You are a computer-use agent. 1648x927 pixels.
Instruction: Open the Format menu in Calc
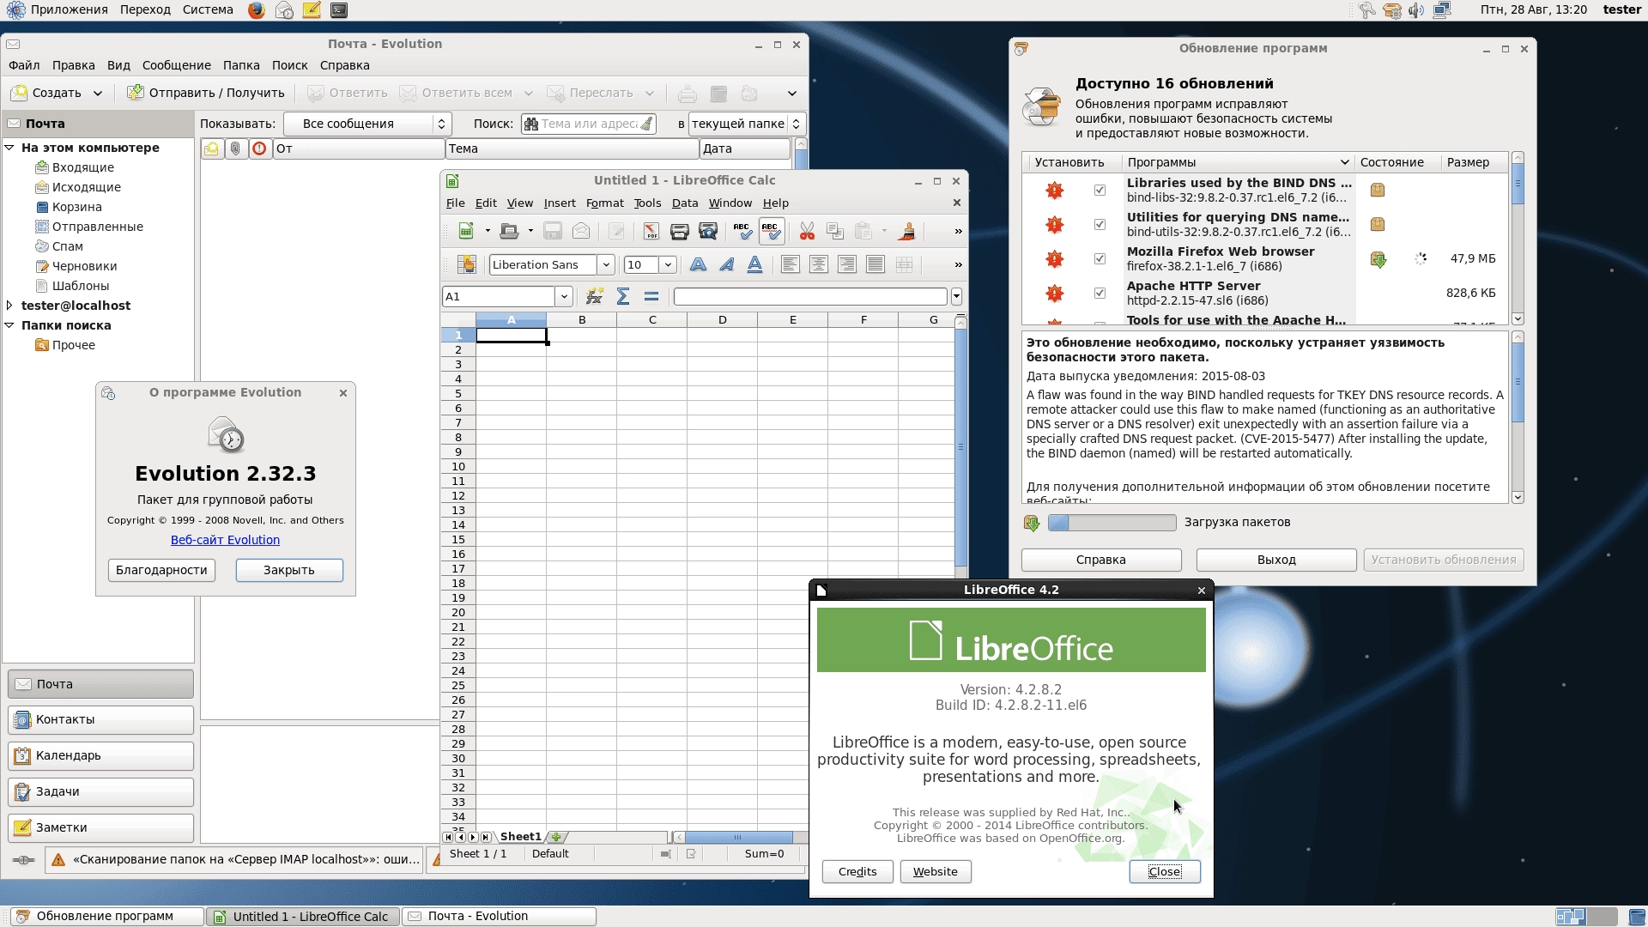pos(604,203)
